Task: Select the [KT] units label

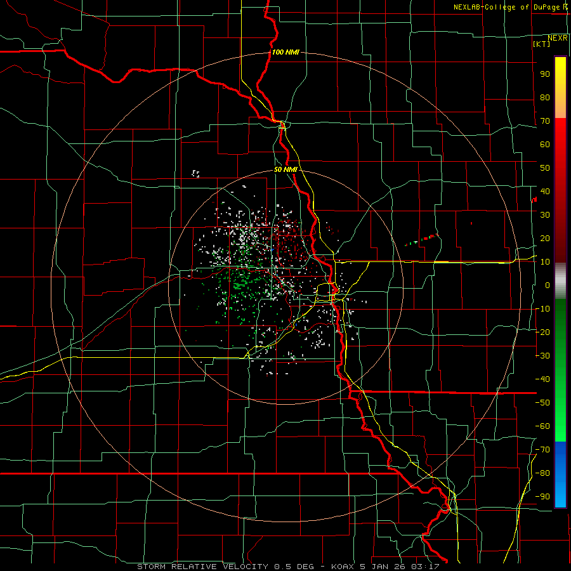Action: point(542,44)
